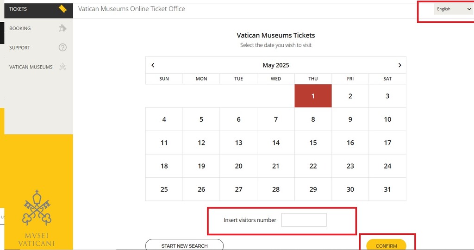Open the English language dropdown
Screen dimensions: 474x250
pos(454,9)
